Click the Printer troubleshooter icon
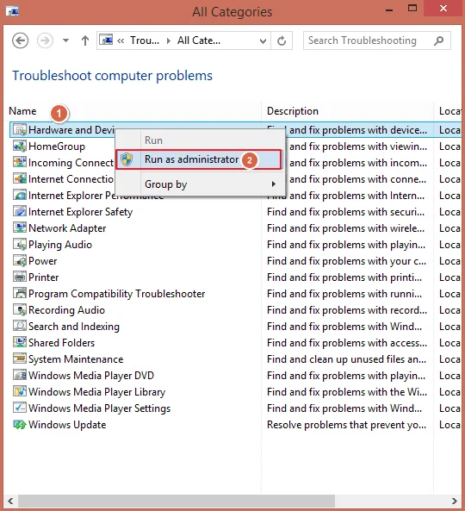The height and width of the screenshot is (511, 465). 20,277
